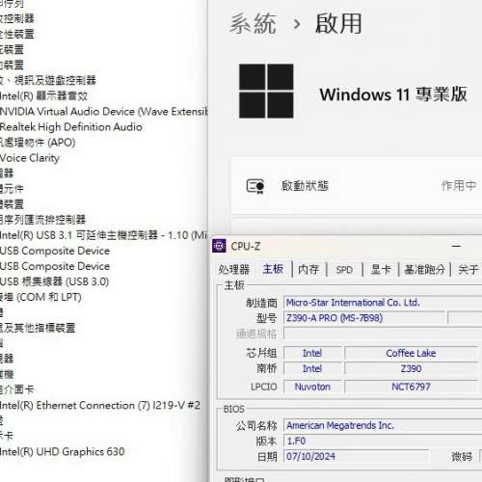
Task: Click the Nuvoton LPCIO vendor value
Action: pyautogui.click(x=312, y=387)
